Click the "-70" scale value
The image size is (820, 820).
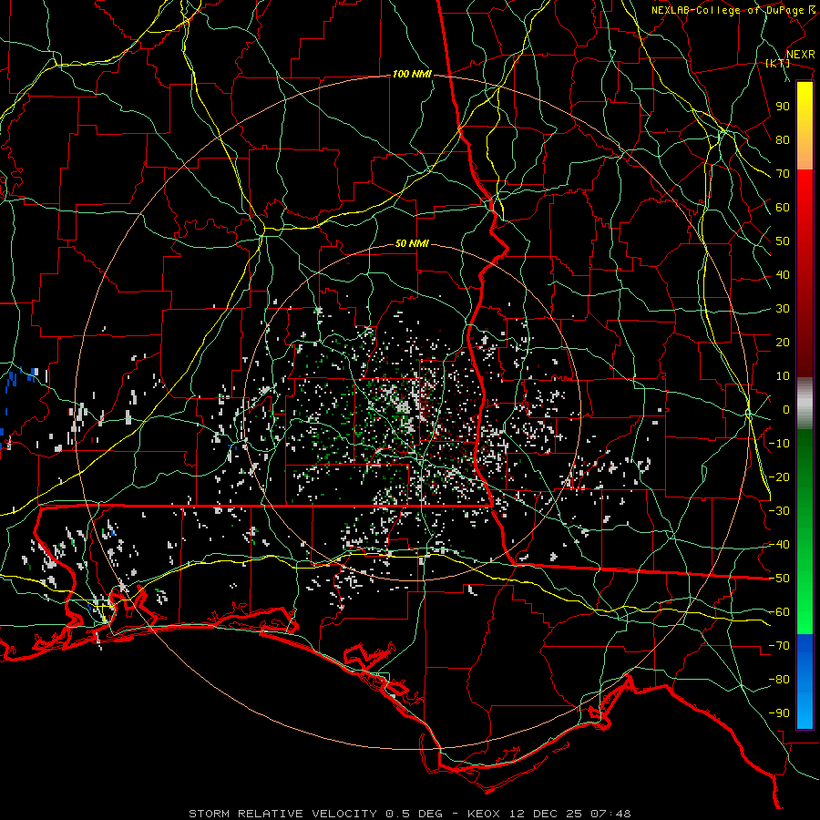tap(779, 646)
